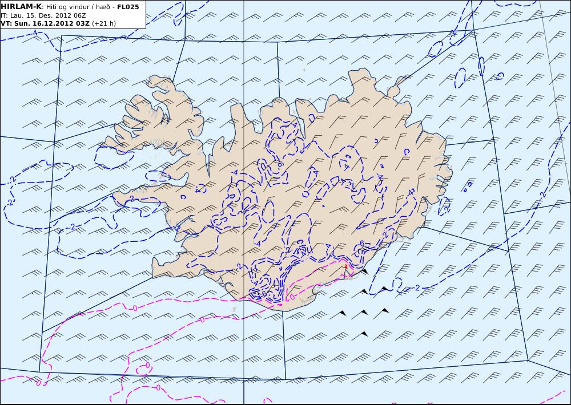Click the IT: Lau. 15. Des. 2012 06Z line
Image resolution: width=571 pixels, height=405 pixels.
pos(43,15)
